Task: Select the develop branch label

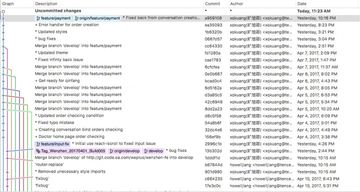Action: (x=153, y=151)
